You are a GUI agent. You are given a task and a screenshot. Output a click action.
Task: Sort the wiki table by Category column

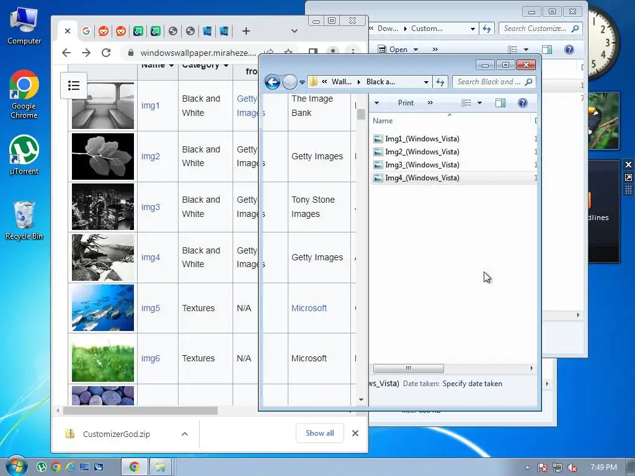205,66
